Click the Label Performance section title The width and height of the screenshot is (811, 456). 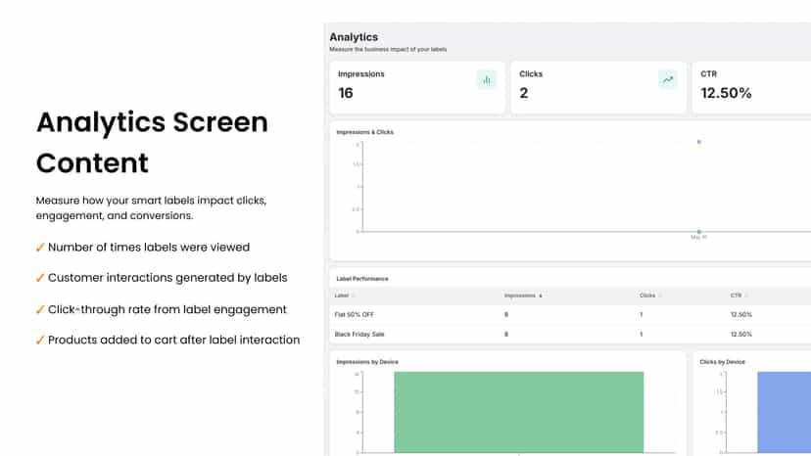pos(362,279)
